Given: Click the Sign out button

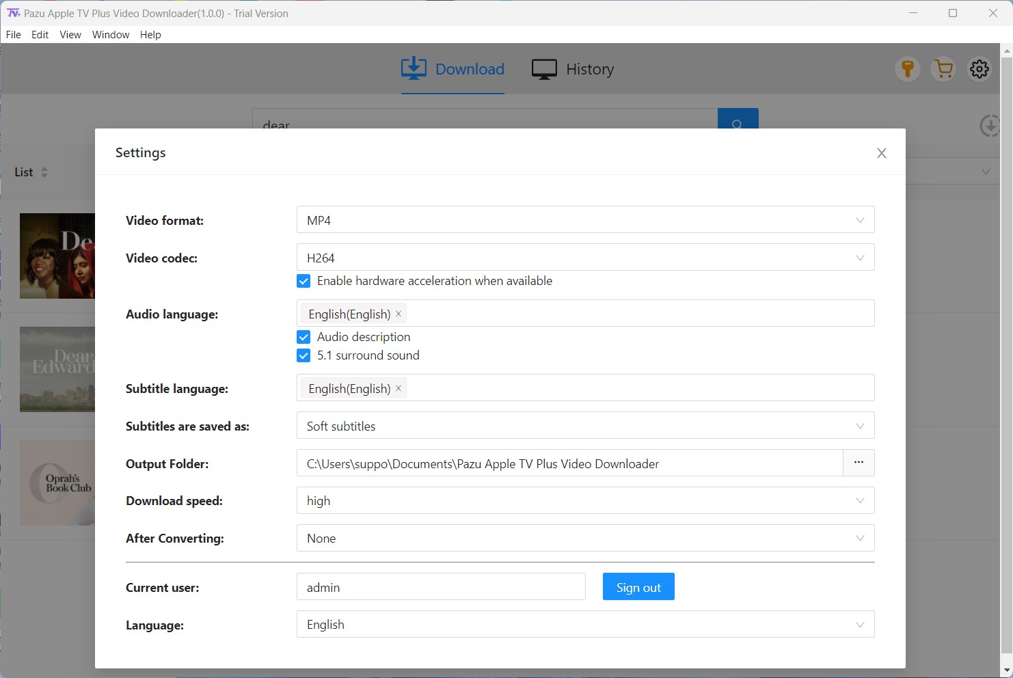Looking at the screenshot, I should 638,587.
